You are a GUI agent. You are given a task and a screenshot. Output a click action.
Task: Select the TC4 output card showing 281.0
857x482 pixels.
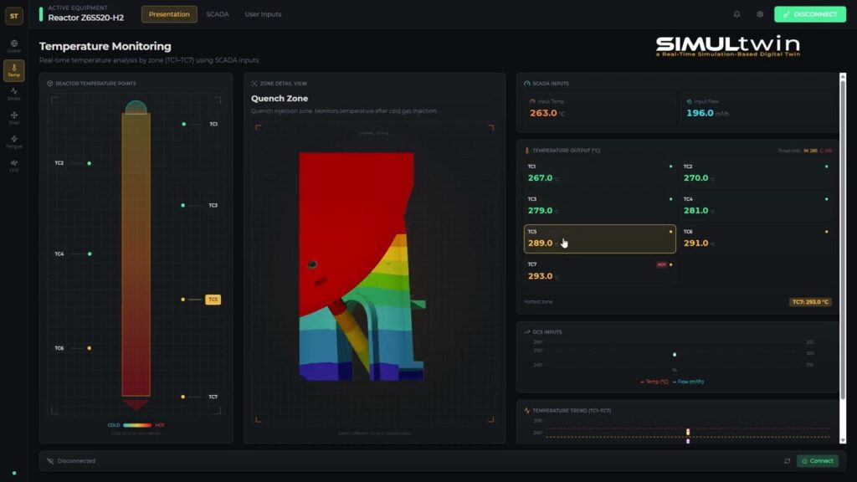tap(756, 206)
